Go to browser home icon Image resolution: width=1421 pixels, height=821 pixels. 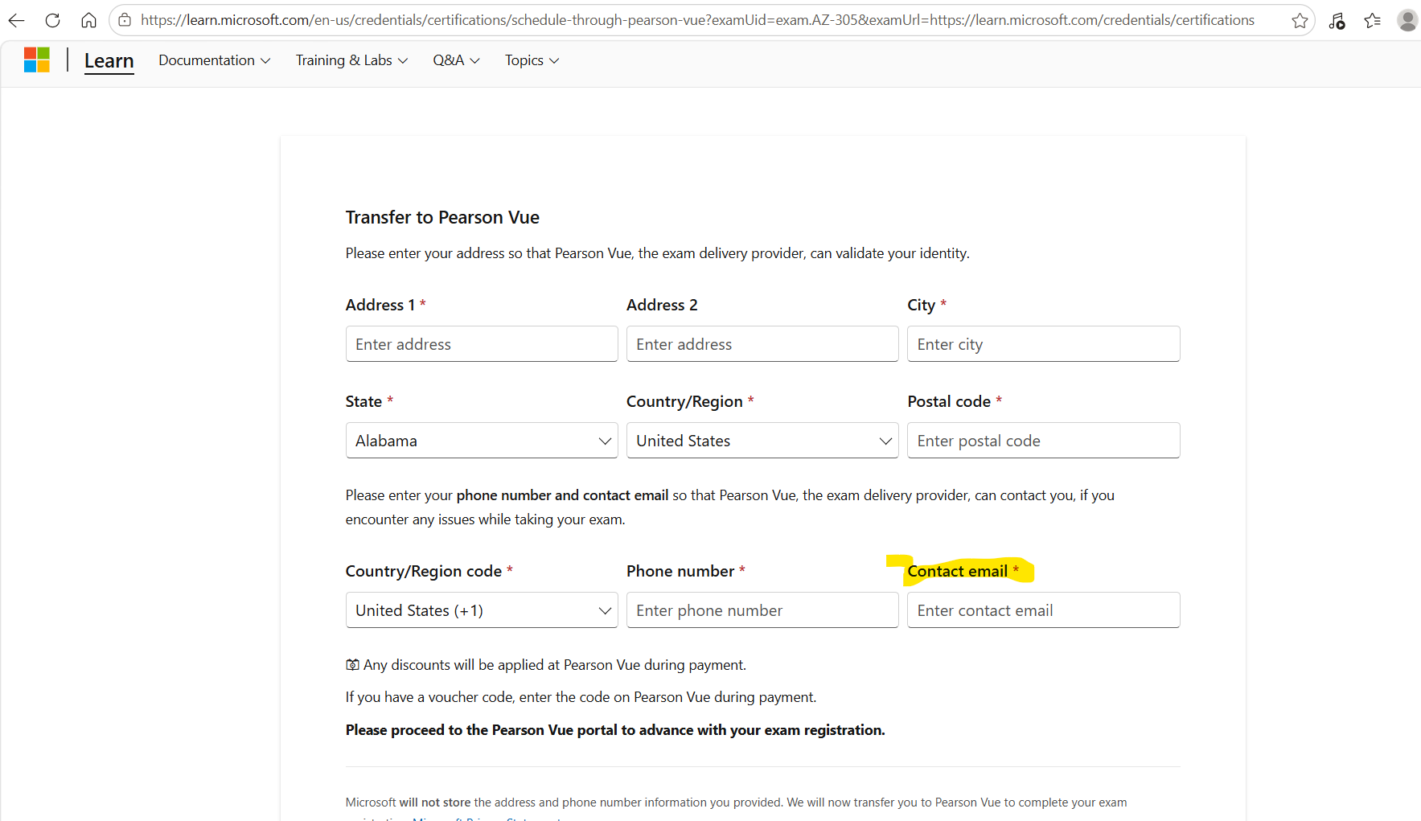pos(88,20)
